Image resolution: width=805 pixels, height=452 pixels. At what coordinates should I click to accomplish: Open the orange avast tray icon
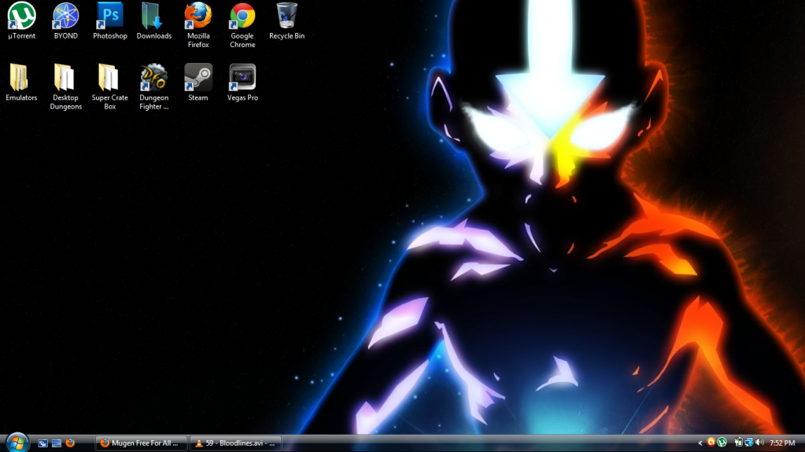pos(711,443)
